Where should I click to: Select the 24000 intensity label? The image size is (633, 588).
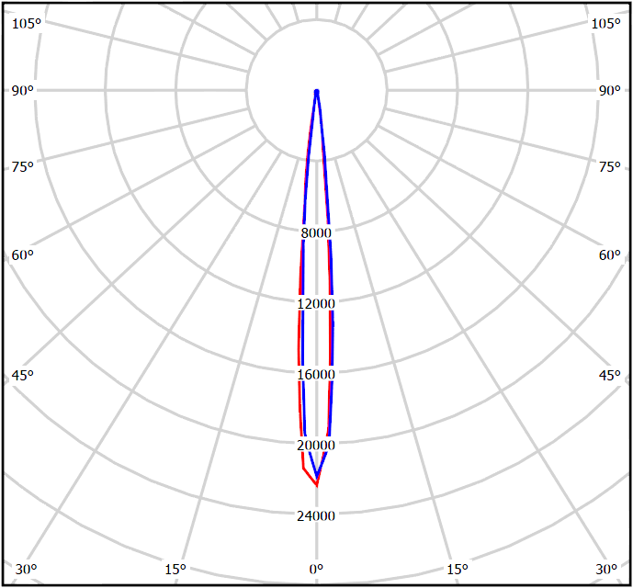pos(316,515)
